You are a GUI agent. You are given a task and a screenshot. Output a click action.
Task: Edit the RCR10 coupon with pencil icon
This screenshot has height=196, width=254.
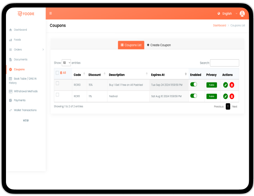(x=225, y=85)
